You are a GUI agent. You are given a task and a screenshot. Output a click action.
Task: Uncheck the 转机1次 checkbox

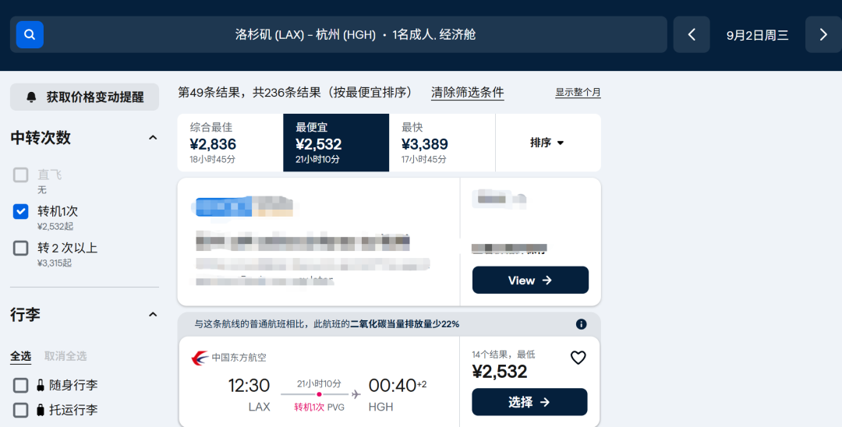(20, 211)
